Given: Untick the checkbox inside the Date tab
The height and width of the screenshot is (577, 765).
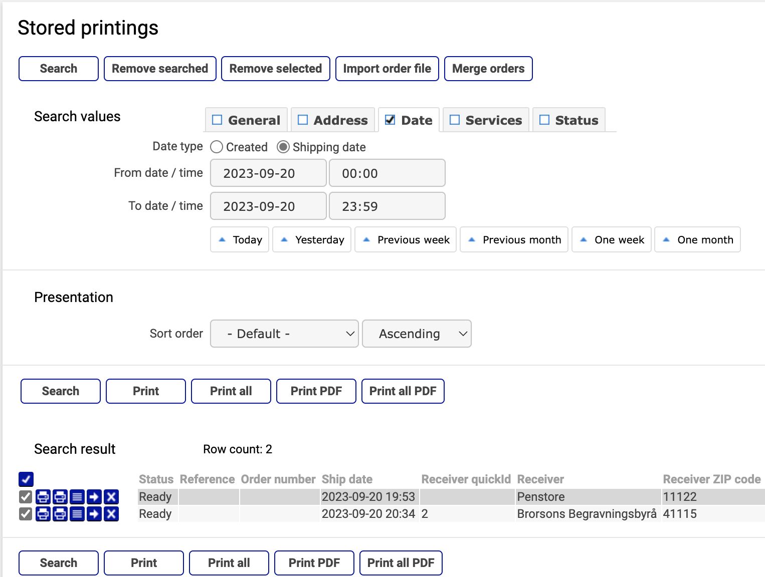Looking at the screenshot, I should (x=390, y=120).
